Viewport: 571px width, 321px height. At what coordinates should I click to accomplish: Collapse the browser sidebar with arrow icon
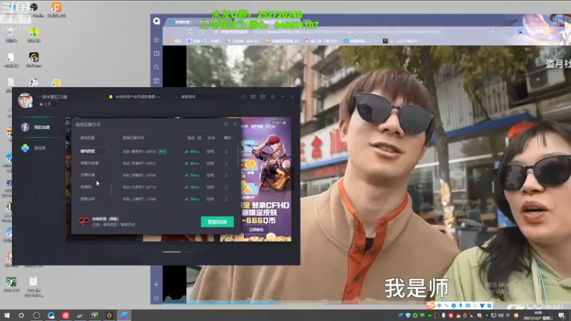pyautogui.click(x=156, y=298)
